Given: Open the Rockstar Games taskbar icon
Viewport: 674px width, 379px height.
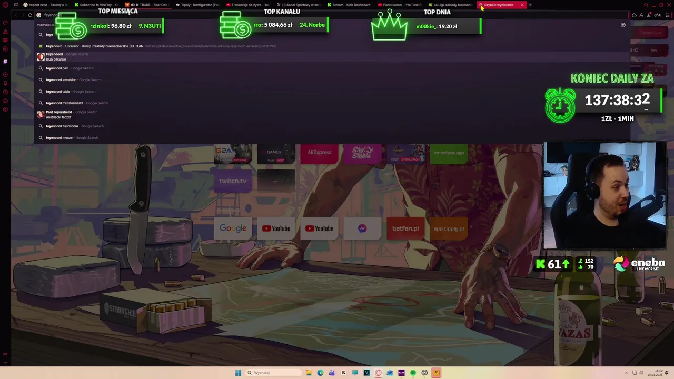Looking at the screenshot, I should (436, 373).
